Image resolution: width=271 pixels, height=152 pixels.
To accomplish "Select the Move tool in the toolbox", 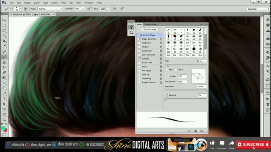I will pos(4,20).
